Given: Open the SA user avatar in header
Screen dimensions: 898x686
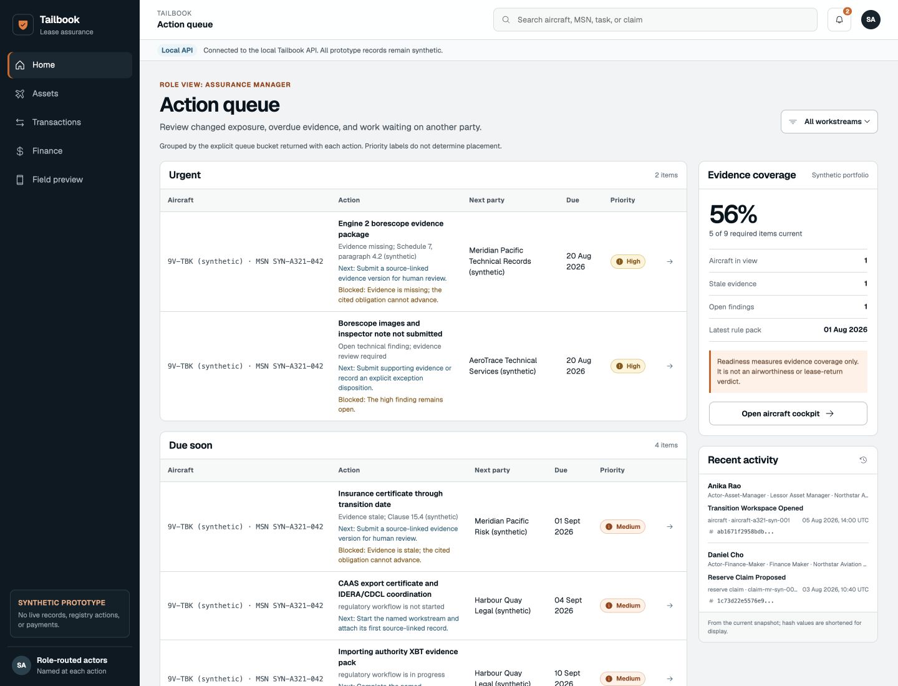Looking at the screenshot, I should click(x=871, y=19).
